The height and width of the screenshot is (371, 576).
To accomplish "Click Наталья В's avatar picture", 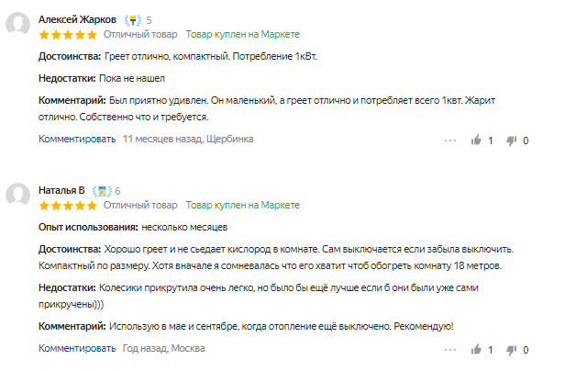I will tap(17, 194).
